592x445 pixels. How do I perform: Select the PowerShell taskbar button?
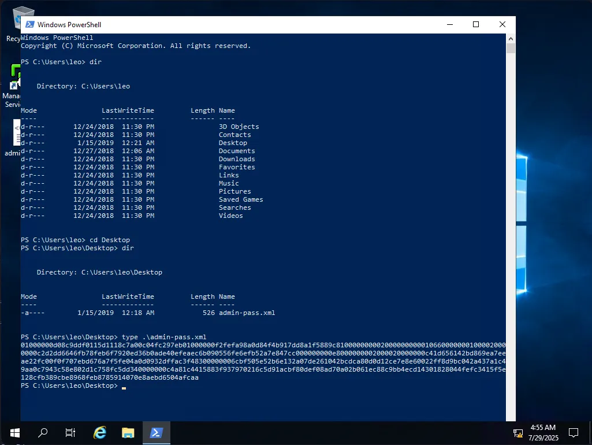[x=157, y=433]
